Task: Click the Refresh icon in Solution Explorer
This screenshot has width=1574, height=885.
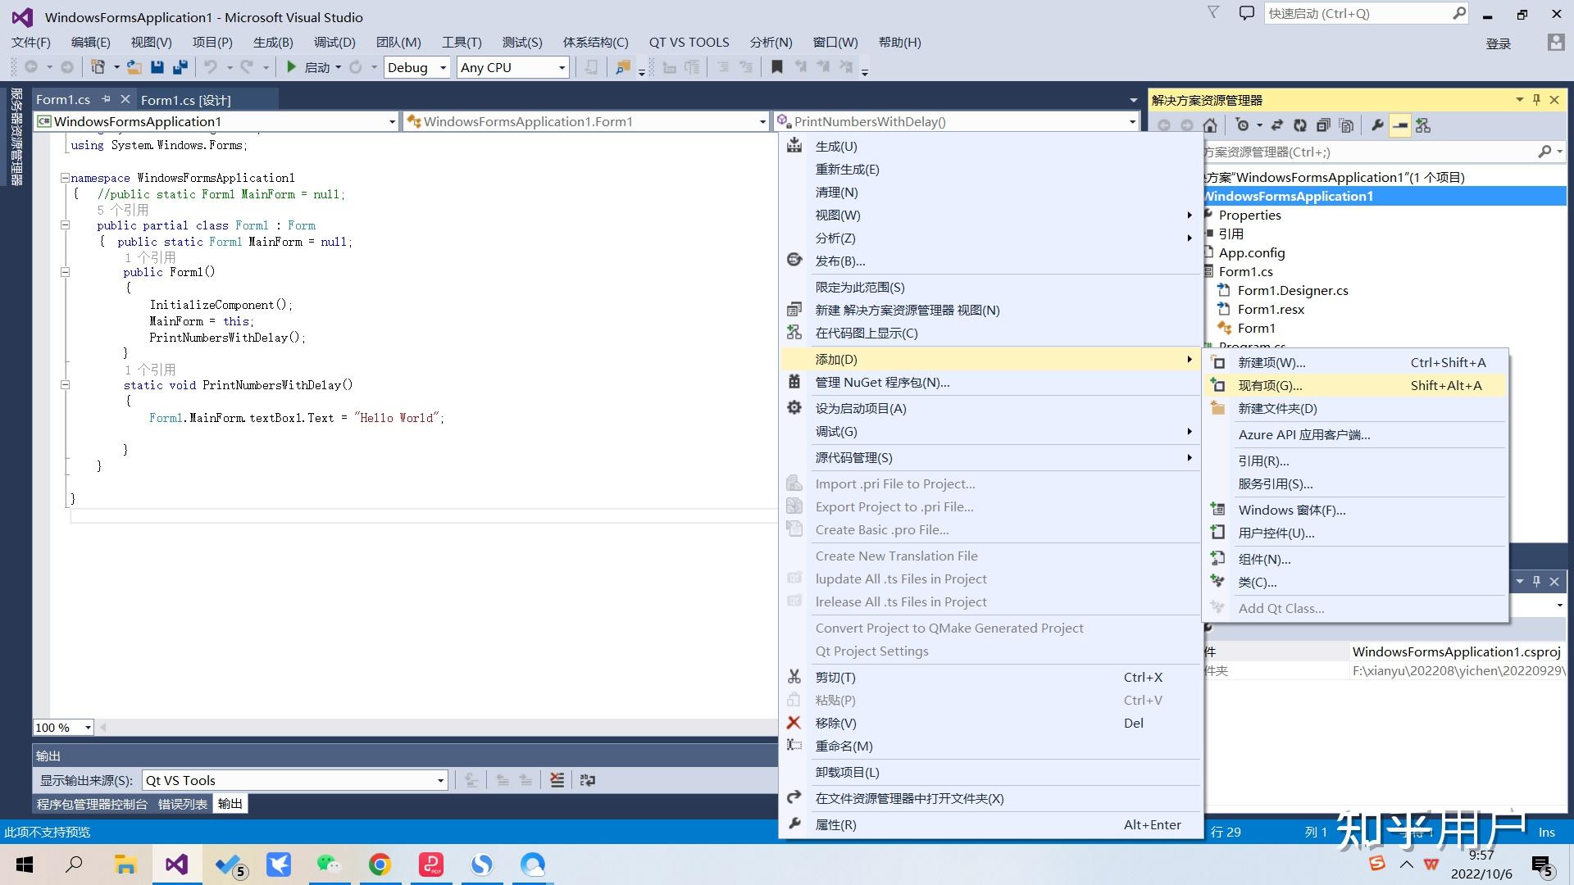Action: (x=1299, y=125)
